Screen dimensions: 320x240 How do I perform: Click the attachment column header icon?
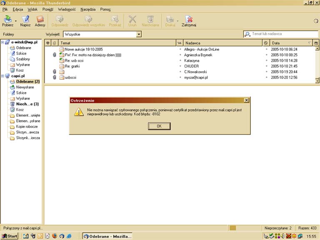54,43
